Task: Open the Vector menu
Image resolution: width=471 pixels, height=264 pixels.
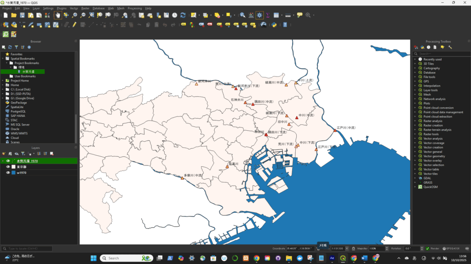Action: click(x=74, y=8)
